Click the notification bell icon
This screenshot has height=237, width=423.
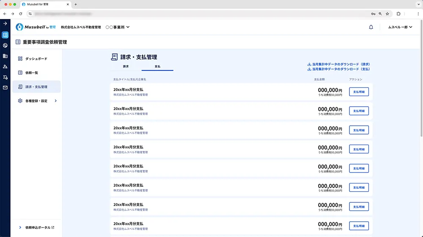pos(371,27)
